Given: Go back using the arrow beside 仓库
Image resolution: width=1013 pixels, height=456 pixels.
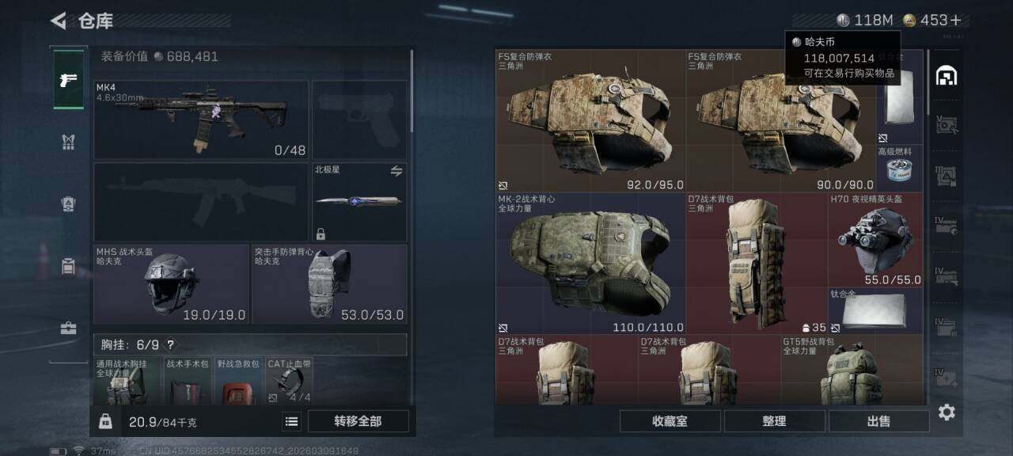Looking at the screenshot, I should point(58,21).
